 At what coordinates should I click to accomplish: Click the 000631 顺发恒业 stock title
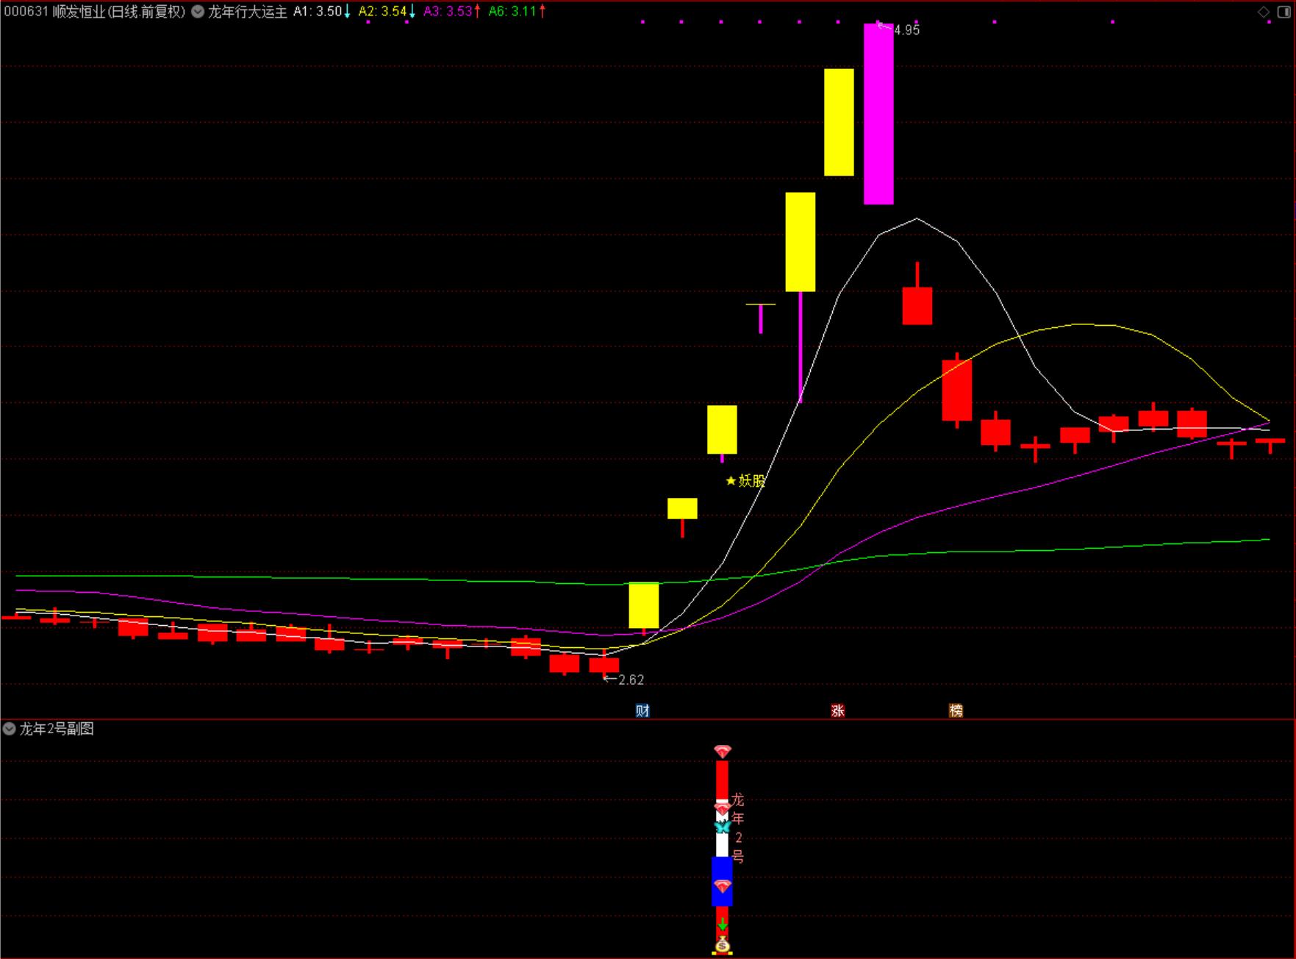click(94, 12)
